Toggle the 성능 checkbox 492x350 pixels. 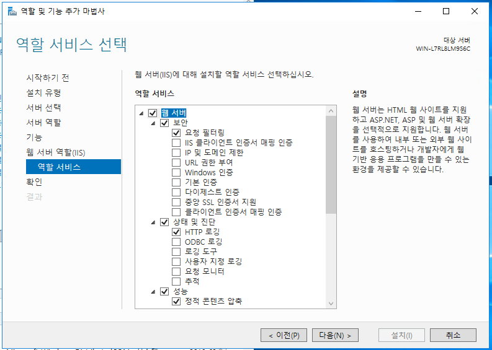pyautogui.click(x=164, y=291)
